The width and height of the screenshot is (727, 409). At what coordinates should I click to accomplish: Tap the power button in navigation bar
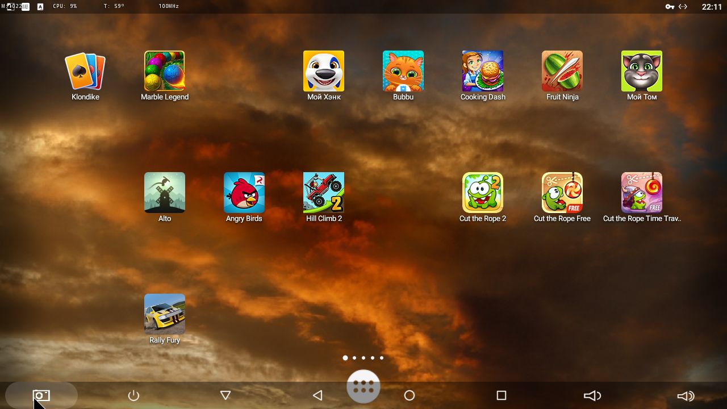point(133,395)
